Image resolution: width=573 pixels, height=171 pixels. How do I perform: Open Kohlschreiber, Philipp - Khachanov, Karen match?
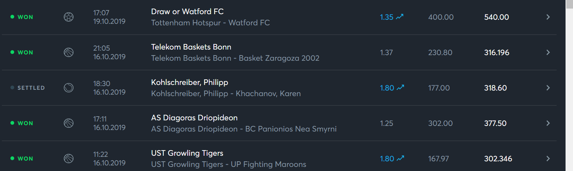(x=226, y=94)
